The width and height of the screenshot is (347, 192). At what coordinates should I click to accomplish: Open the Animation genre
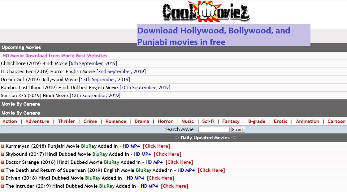(x=308, y=121)
